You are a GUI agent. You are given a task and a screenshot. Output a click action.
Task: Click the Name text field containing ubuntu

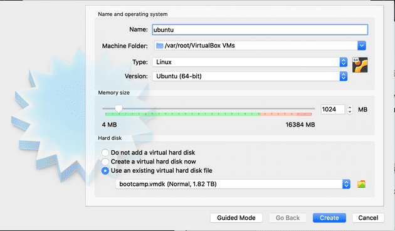point(260,29)
